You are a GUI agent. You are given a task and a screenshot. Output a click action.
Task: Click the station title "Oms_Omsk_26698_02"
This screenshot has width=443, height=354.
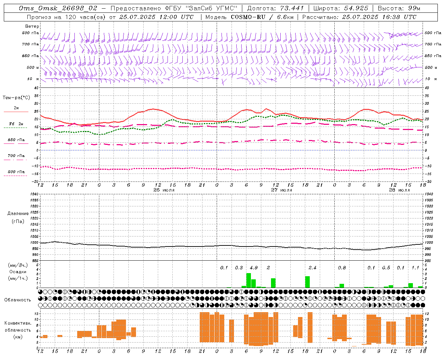[58, 8]
